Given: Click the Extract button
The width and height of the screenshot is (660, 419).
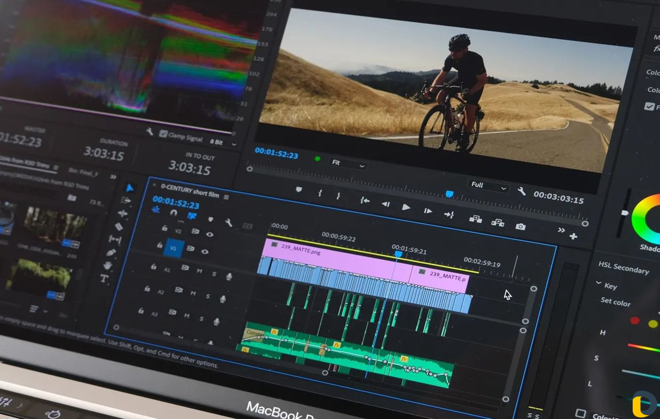Looking at the screenshot, I should 498,223.
